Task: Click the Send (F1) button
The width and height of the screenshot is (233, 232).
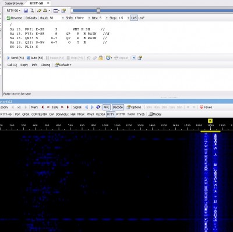Action: (x=16, y=58)
